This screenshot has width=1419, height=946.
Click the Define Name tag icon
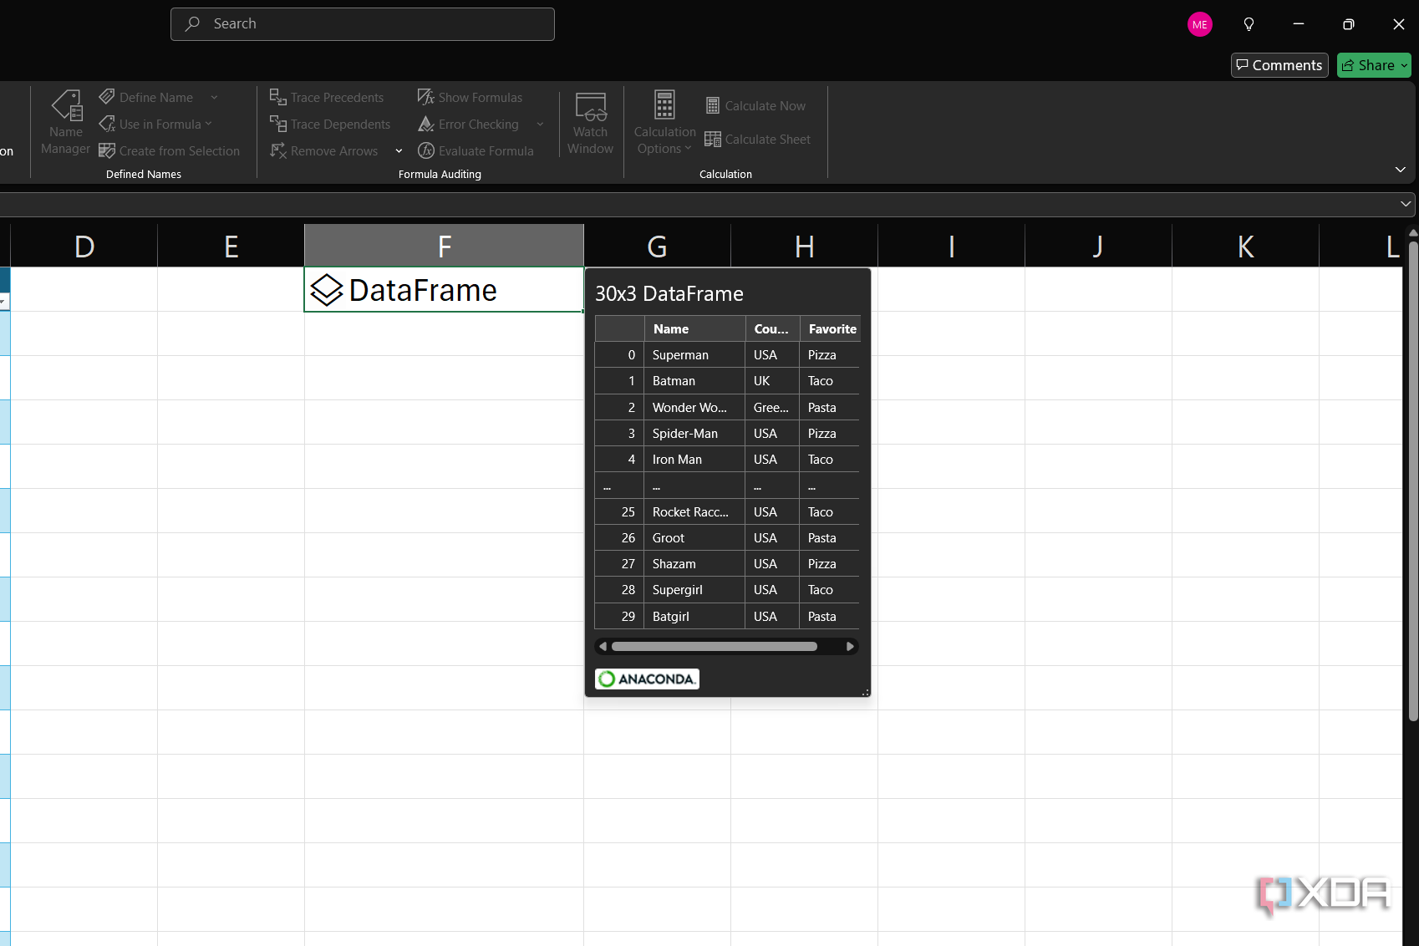107,97
